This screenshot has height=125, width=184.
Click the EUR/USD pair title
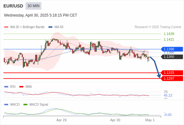click(x=13, y=6)
